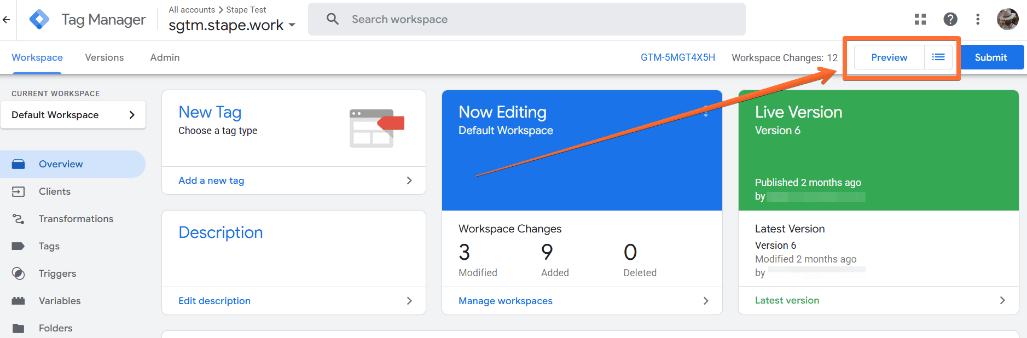Open the Triggers section
This screenshot has height=338, width=1027.
pos(57,273)
